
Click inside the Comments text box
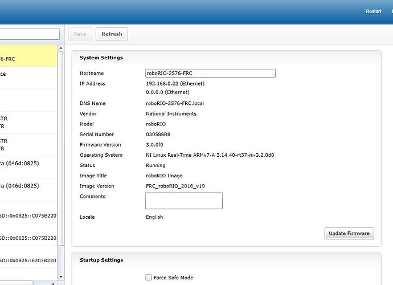tap(184, 201)
